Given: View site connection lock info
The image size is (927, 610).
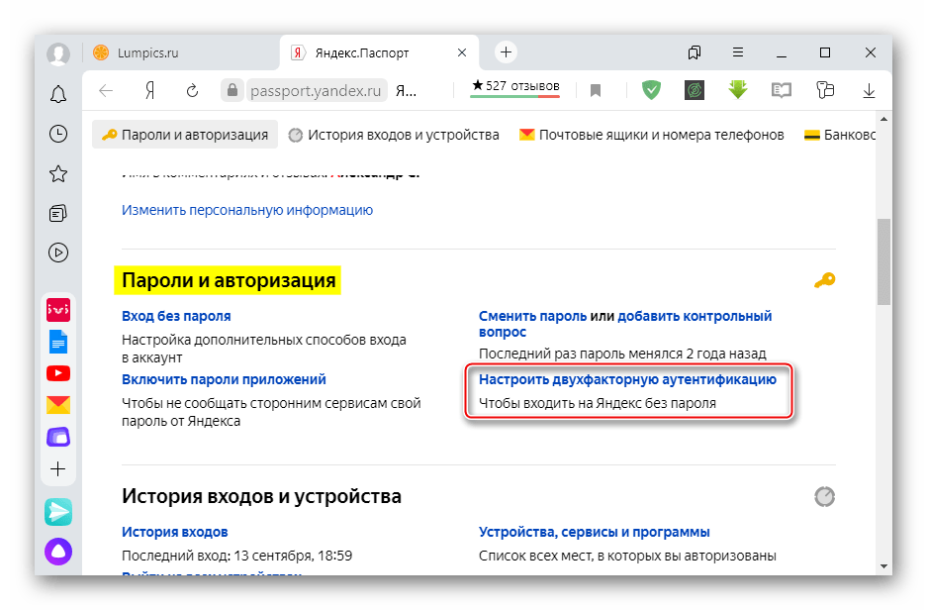Looking at the screenshot, I should pos(232,90).
